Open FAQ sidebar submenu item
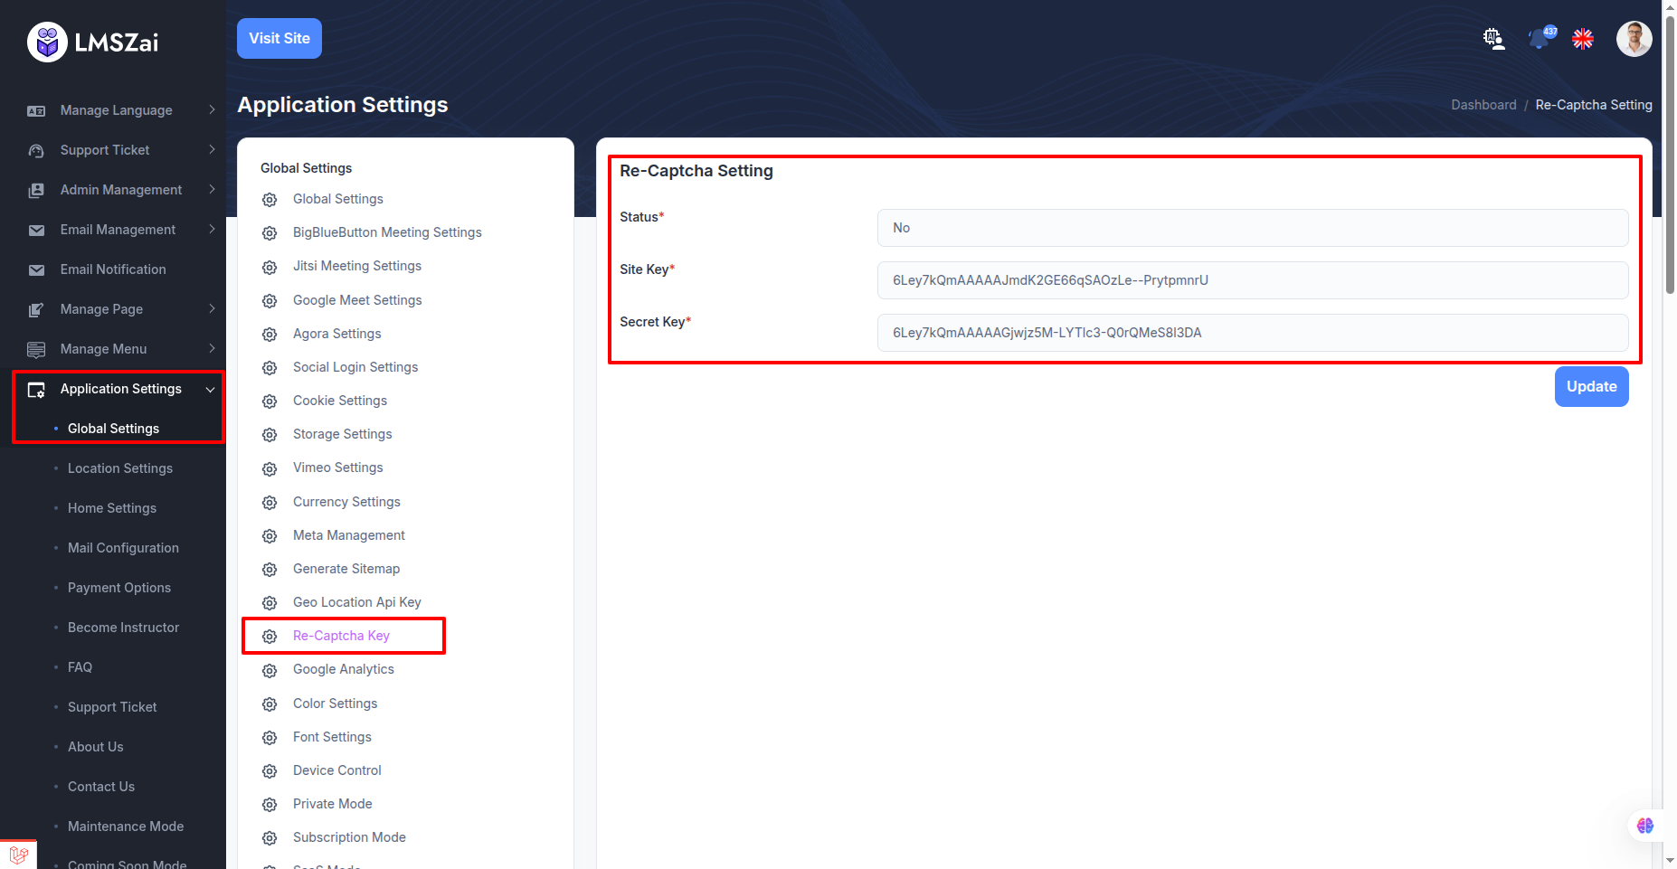 [x=80, y=667]
